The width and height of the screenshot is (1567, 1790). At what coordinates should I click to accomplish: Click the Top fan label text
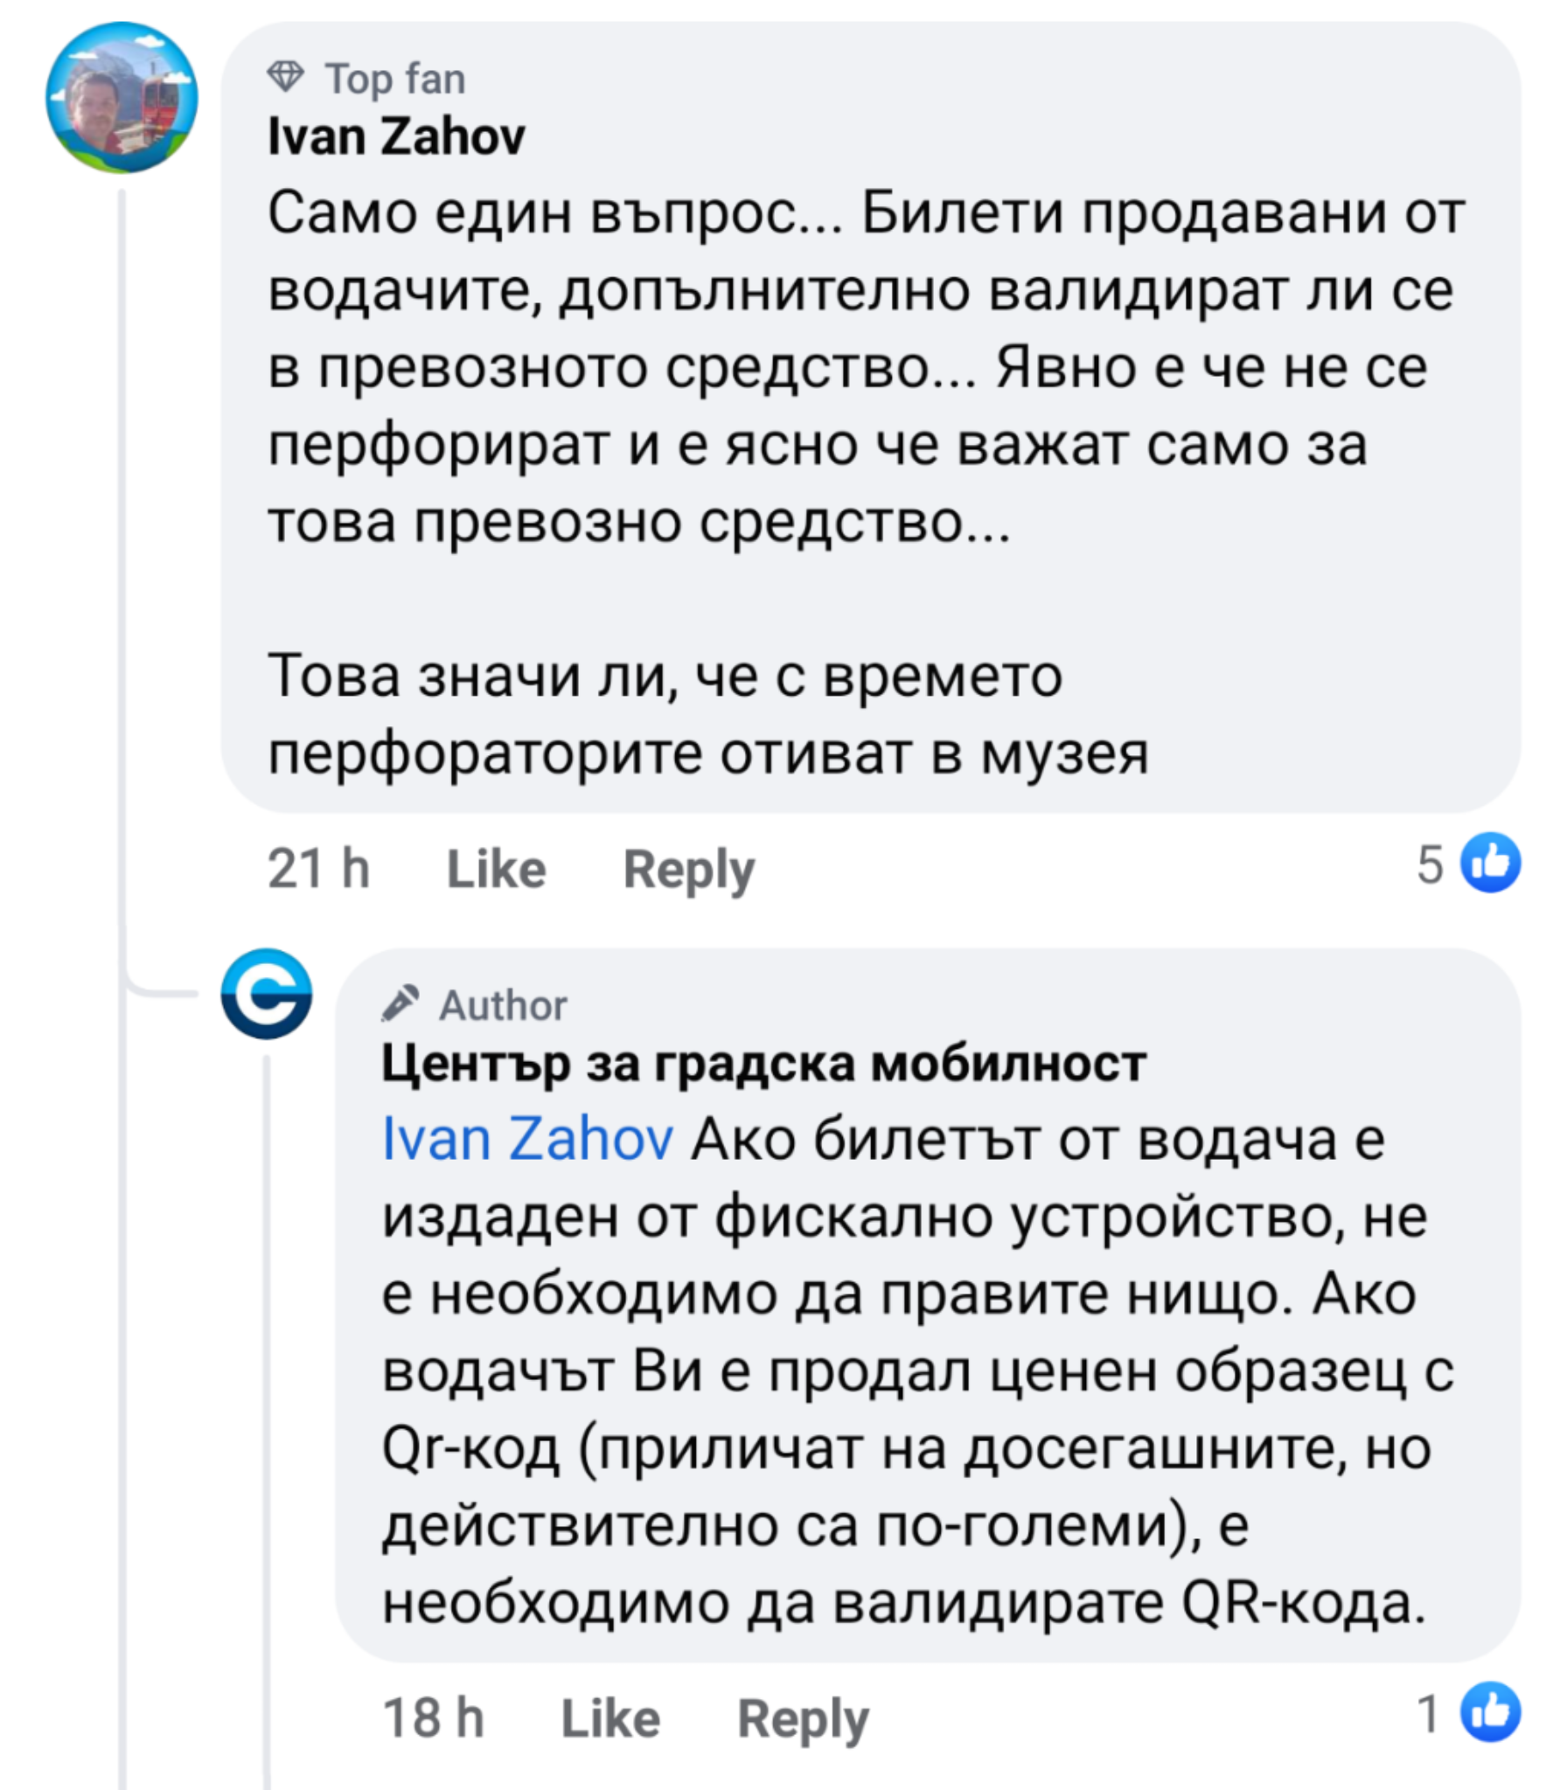coord(395,80)
